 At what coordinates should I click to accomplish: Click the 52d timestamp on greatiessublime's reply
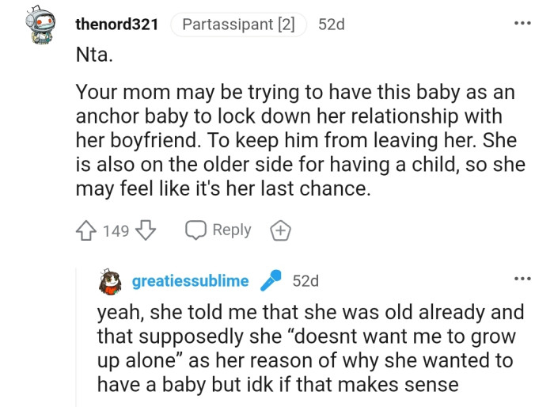click(x=305, y=281)
